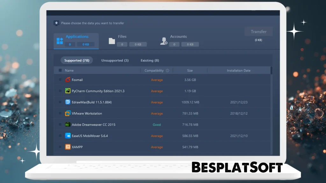The width and height of the screenshot is (326, 183).
Task: Open the Compatibility info tooltip icon
Action: [x=168, y=70]
